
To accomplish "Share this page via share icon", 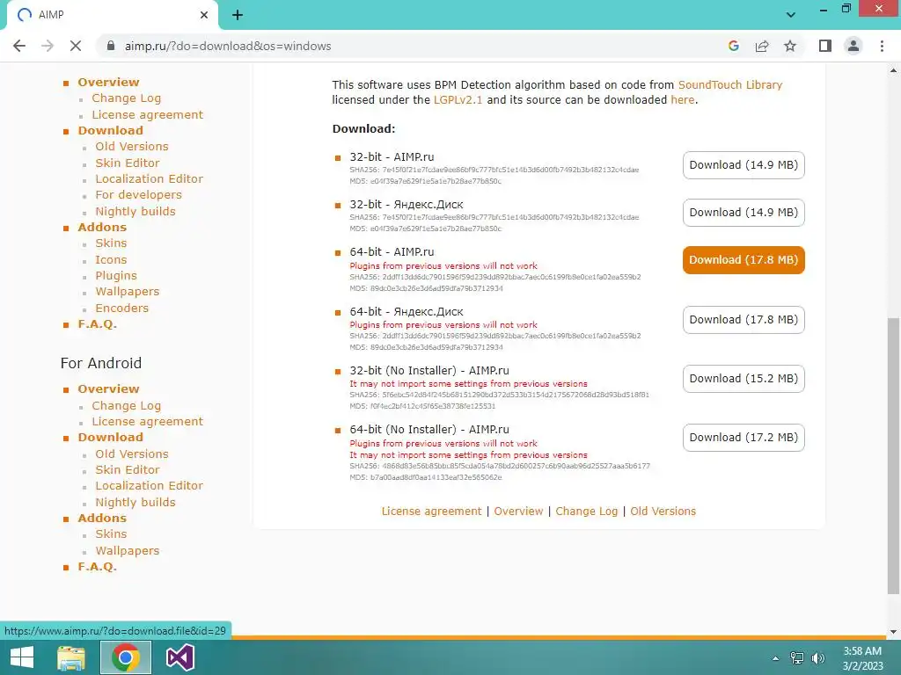I will pyautogui.click(x=762, y=46).
